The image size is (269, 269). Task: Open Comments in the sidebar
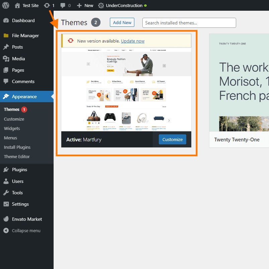point(23,81)
